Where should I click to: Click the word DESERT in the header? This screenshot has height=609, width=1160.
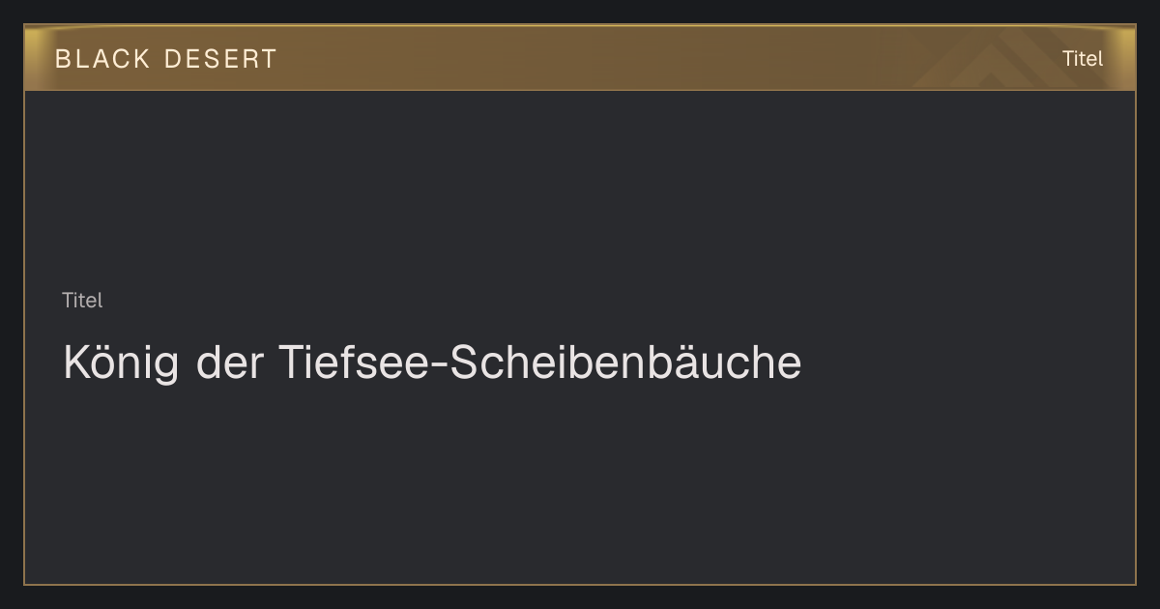220,59
